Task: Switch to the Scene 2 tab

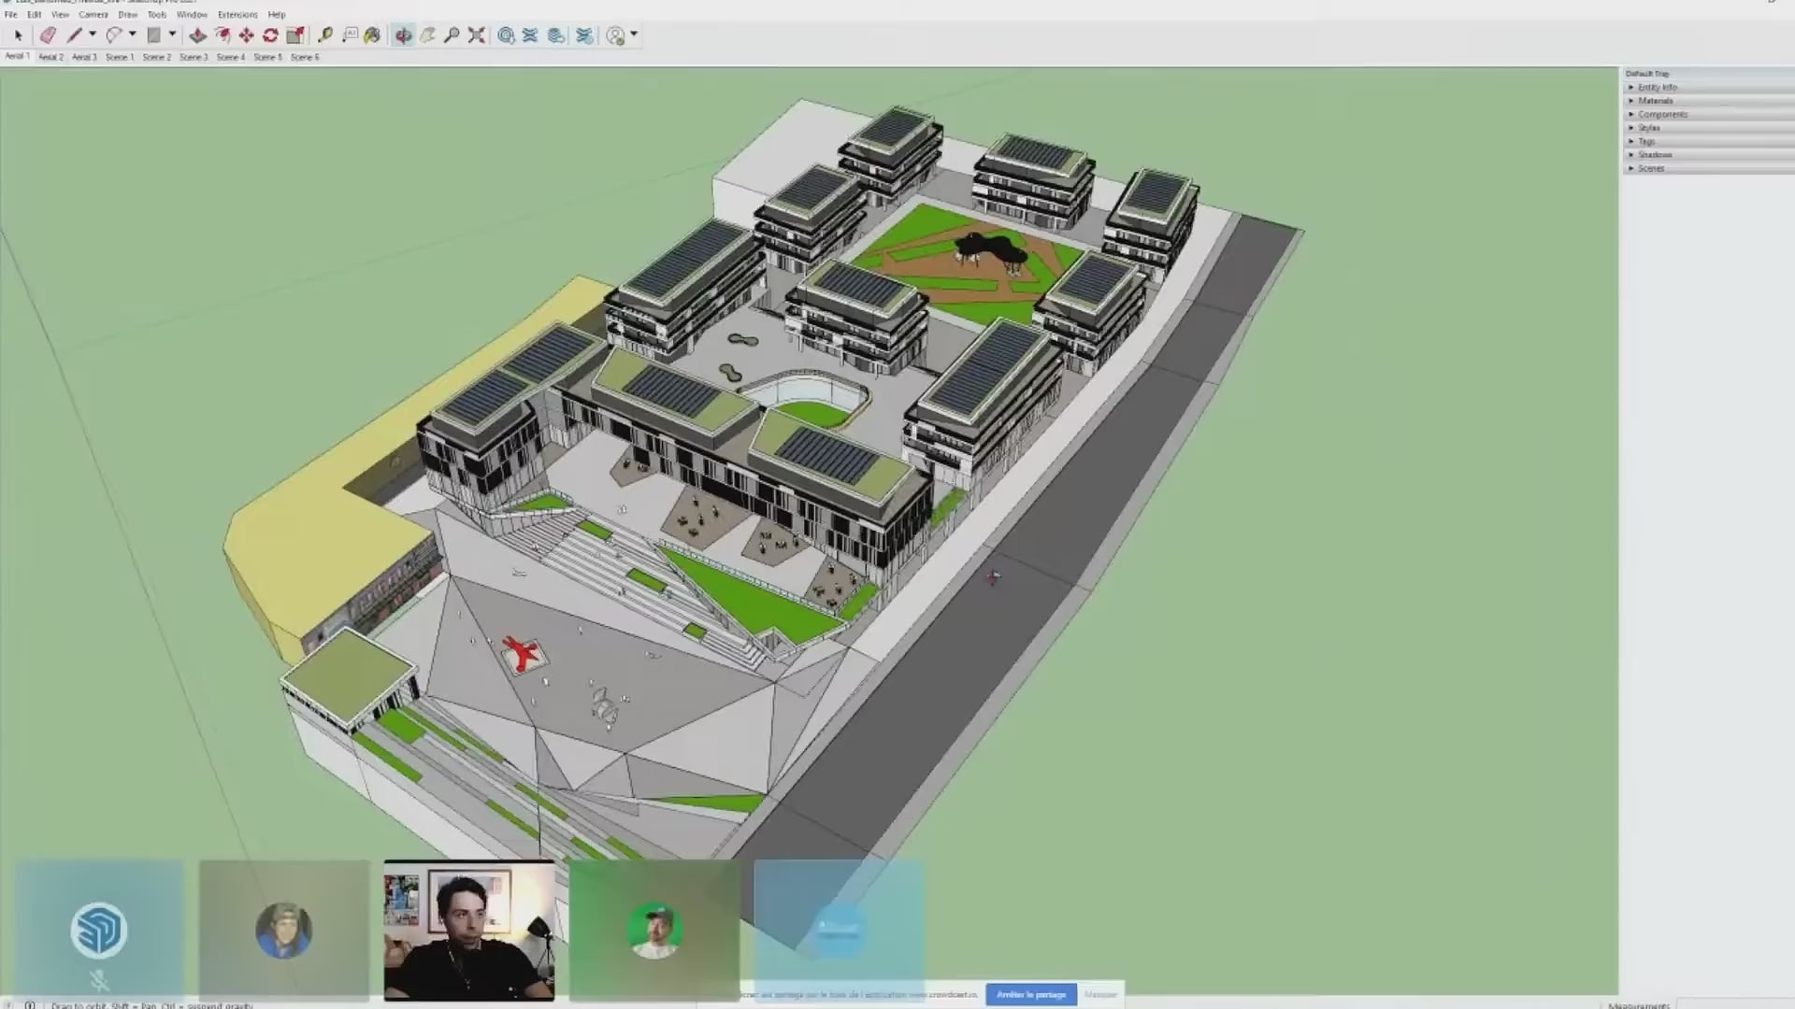Action: tap(157, 57)
